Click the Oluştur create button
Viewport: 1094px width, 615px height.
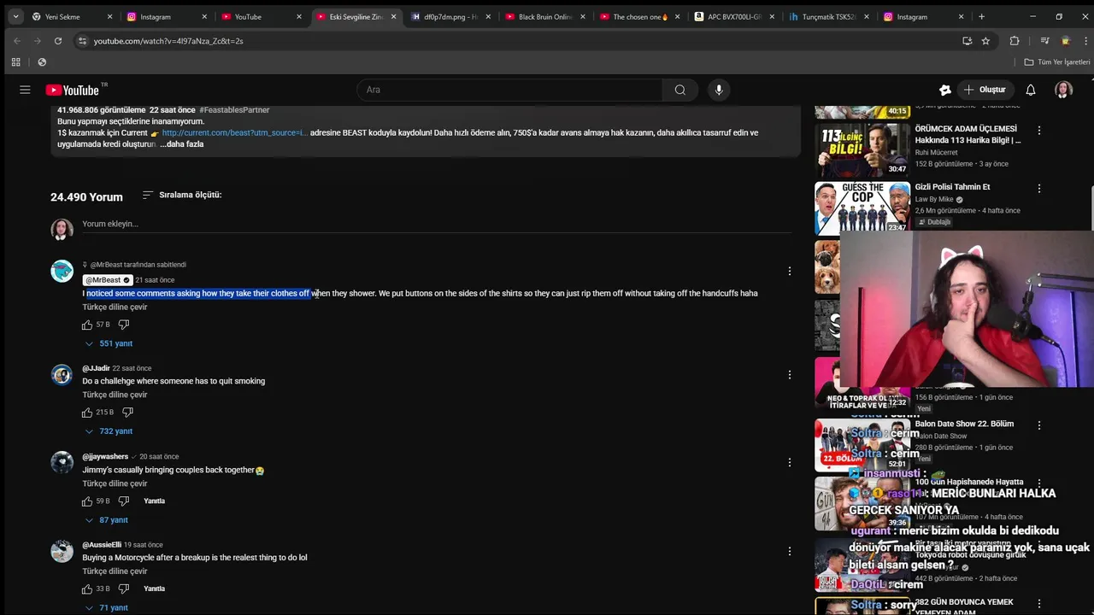point(985,90)
